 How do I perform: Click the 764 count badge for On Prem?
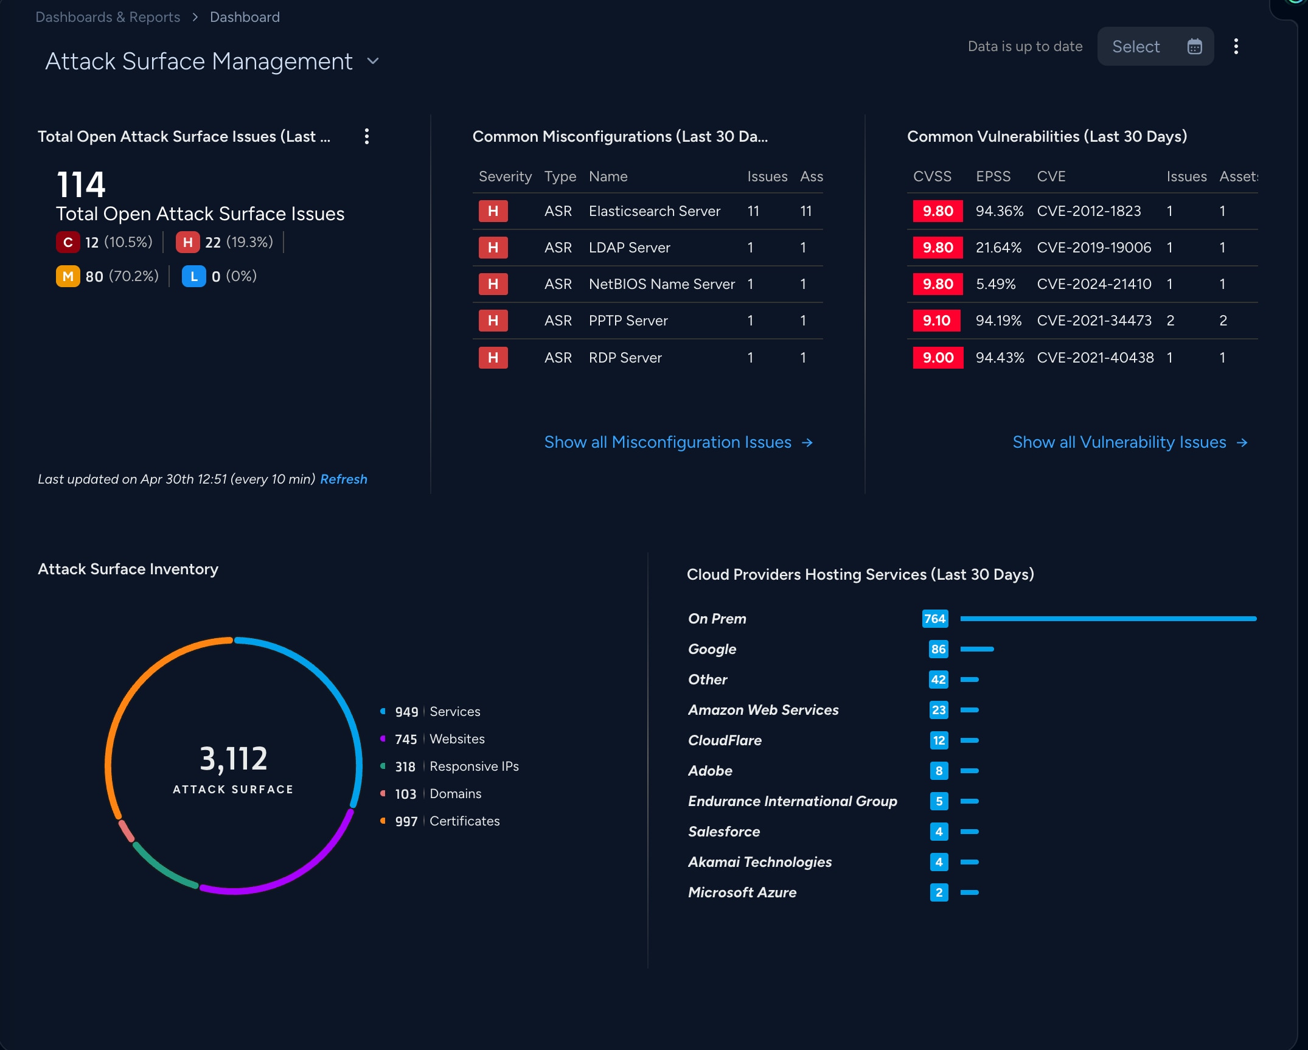935,619
